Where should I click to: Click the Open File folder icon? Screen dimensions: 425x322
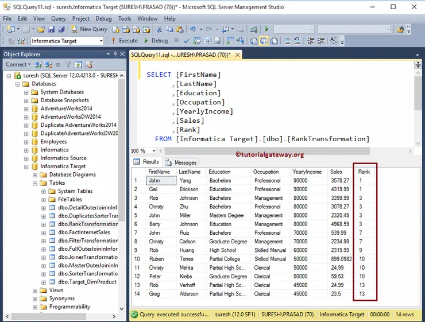click(x=41, y=29)
